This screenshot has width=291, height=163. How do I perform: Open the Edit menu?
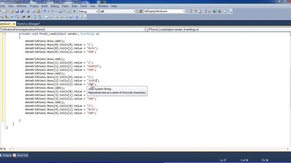coord(3,6)
